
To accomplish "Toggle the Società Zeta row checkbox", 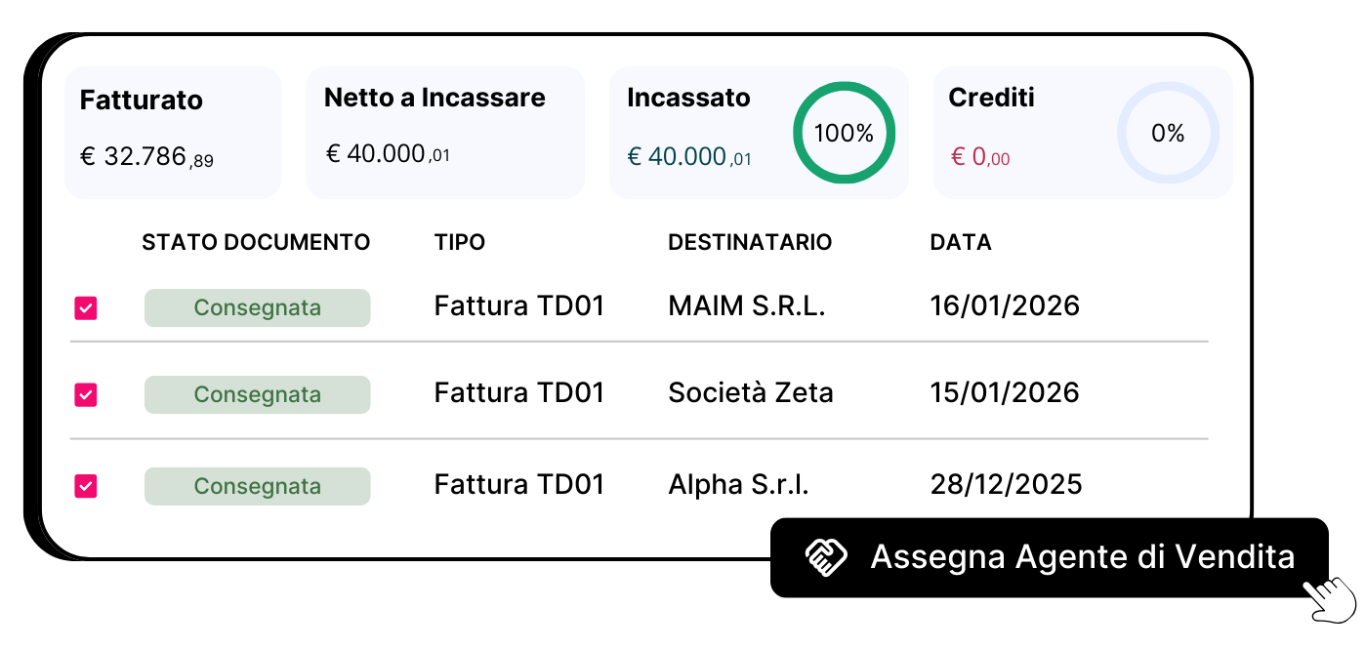I will point(85,394).
